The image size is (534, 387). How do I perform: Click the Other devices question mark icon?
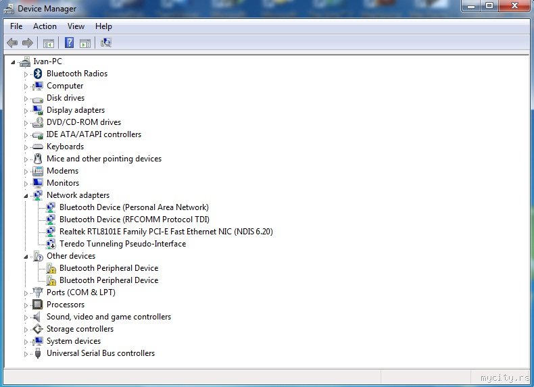pyautogui.click(x=38, y=256)
